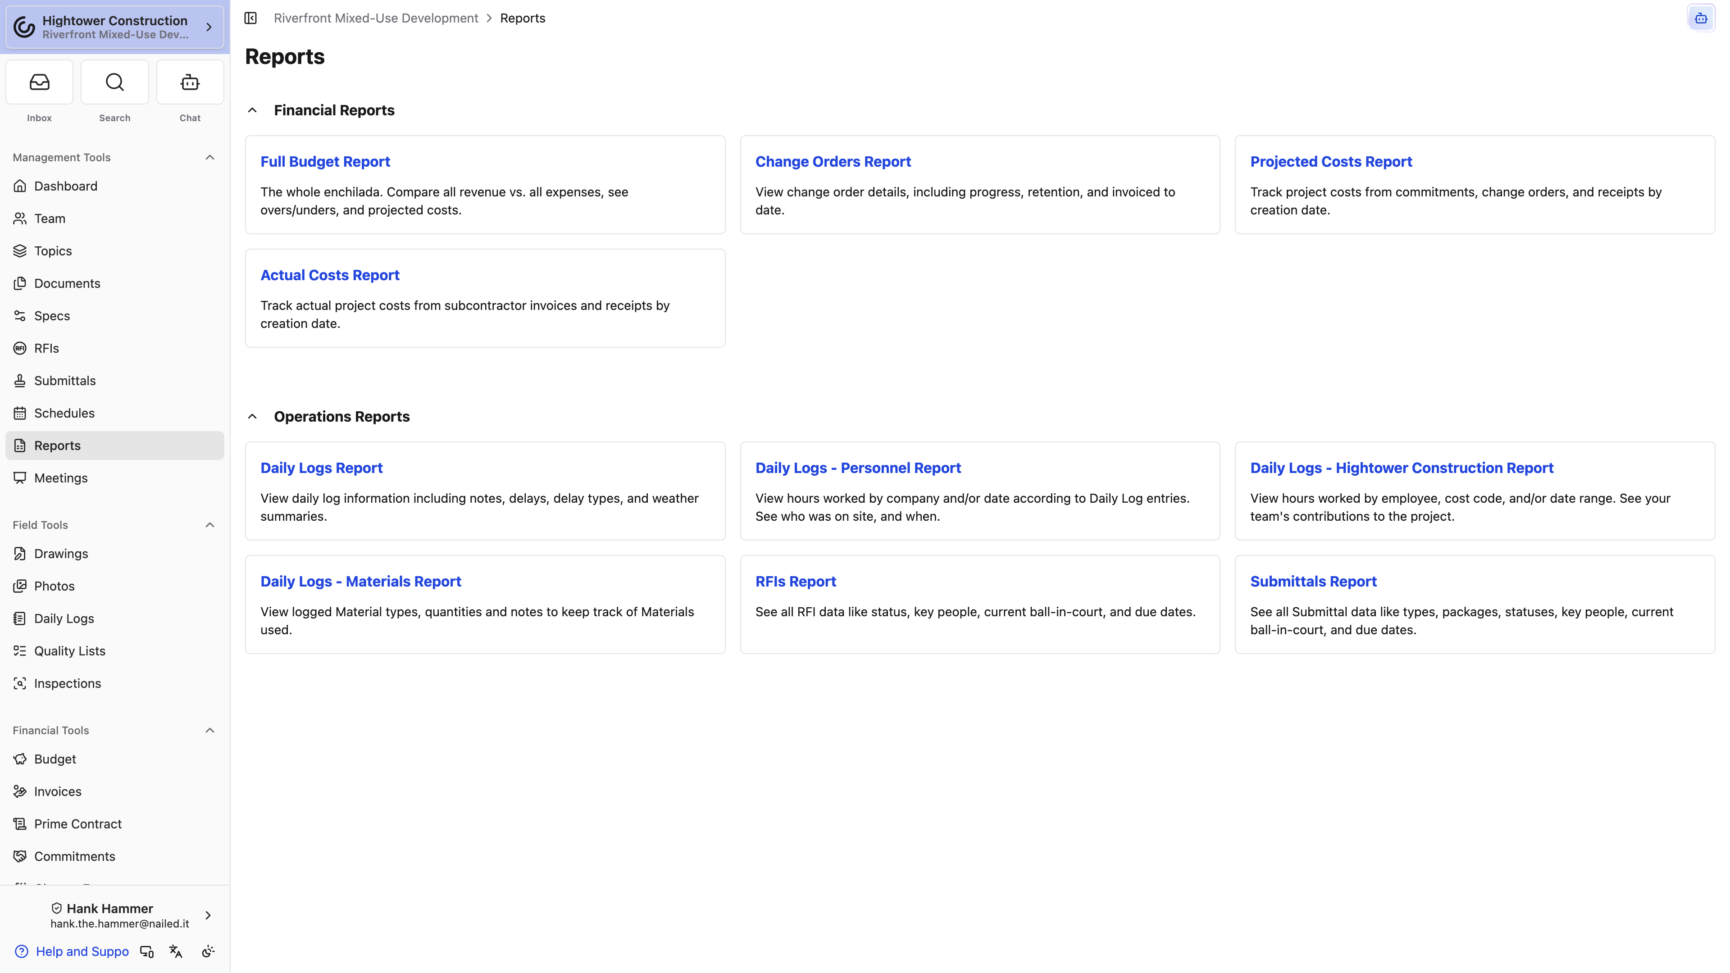Screen dimensions: 1730x973
Task: Open the Chat icon button in sidebar
Action: coord(190,82)
